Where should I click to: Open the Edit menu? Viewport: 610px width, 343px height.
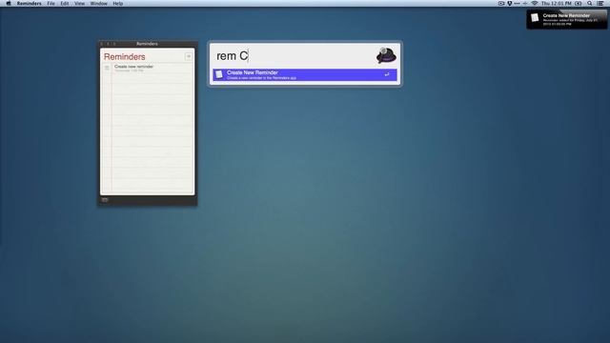point(65,4)
